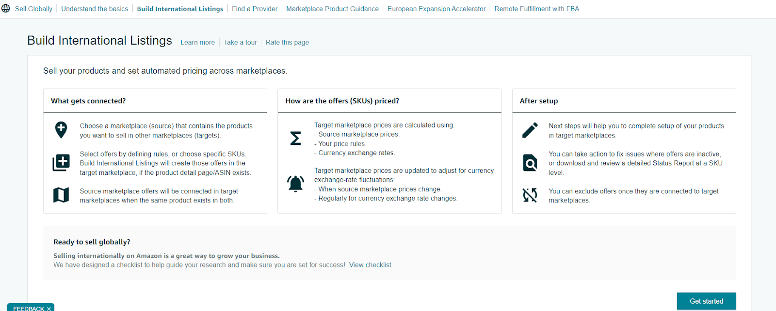Open the View checklist link
The width and height of the screenshot is (776, 311).
[x=370, y=265]
